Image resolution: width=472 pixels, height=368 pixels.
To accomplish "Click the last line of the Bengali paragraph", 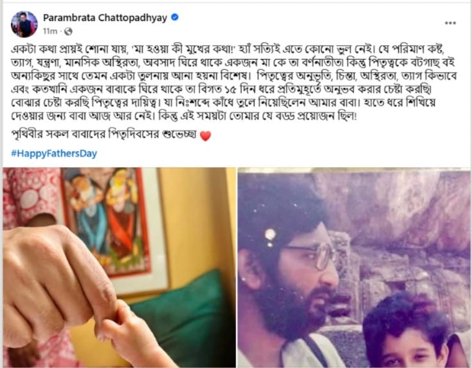I will pos(183,116).
